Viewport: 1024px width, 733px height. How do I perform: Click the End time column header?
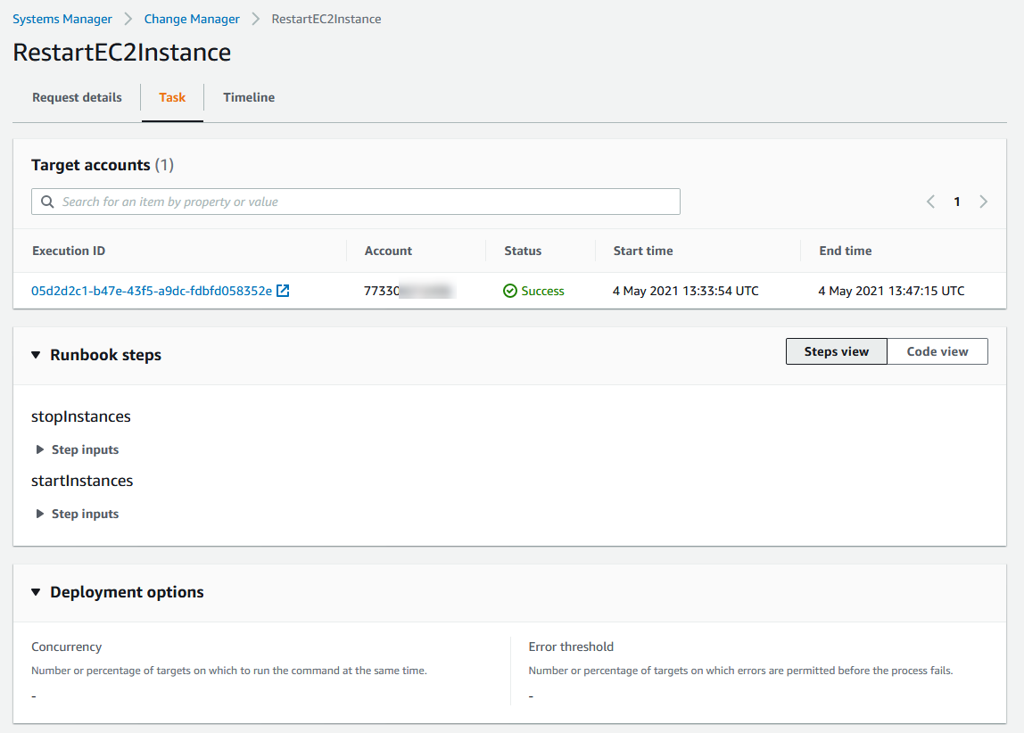[845, 251]
